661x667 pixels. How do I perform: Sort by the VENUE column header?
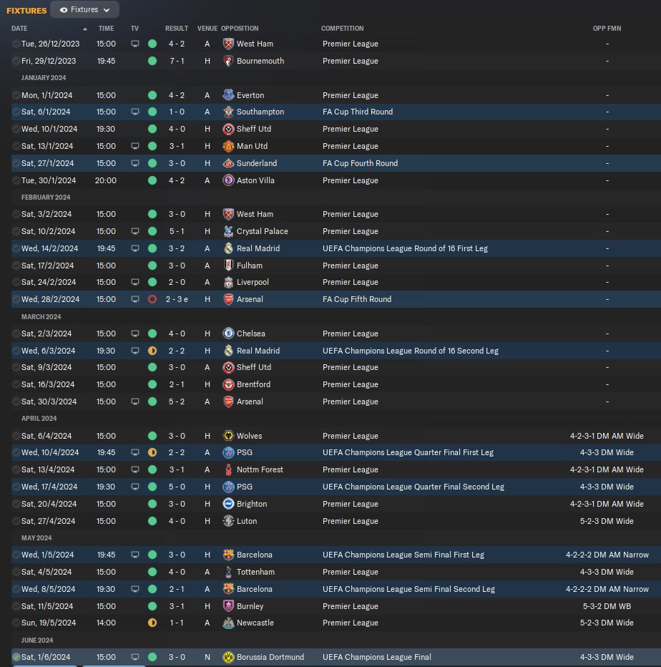tap(207, 29)
